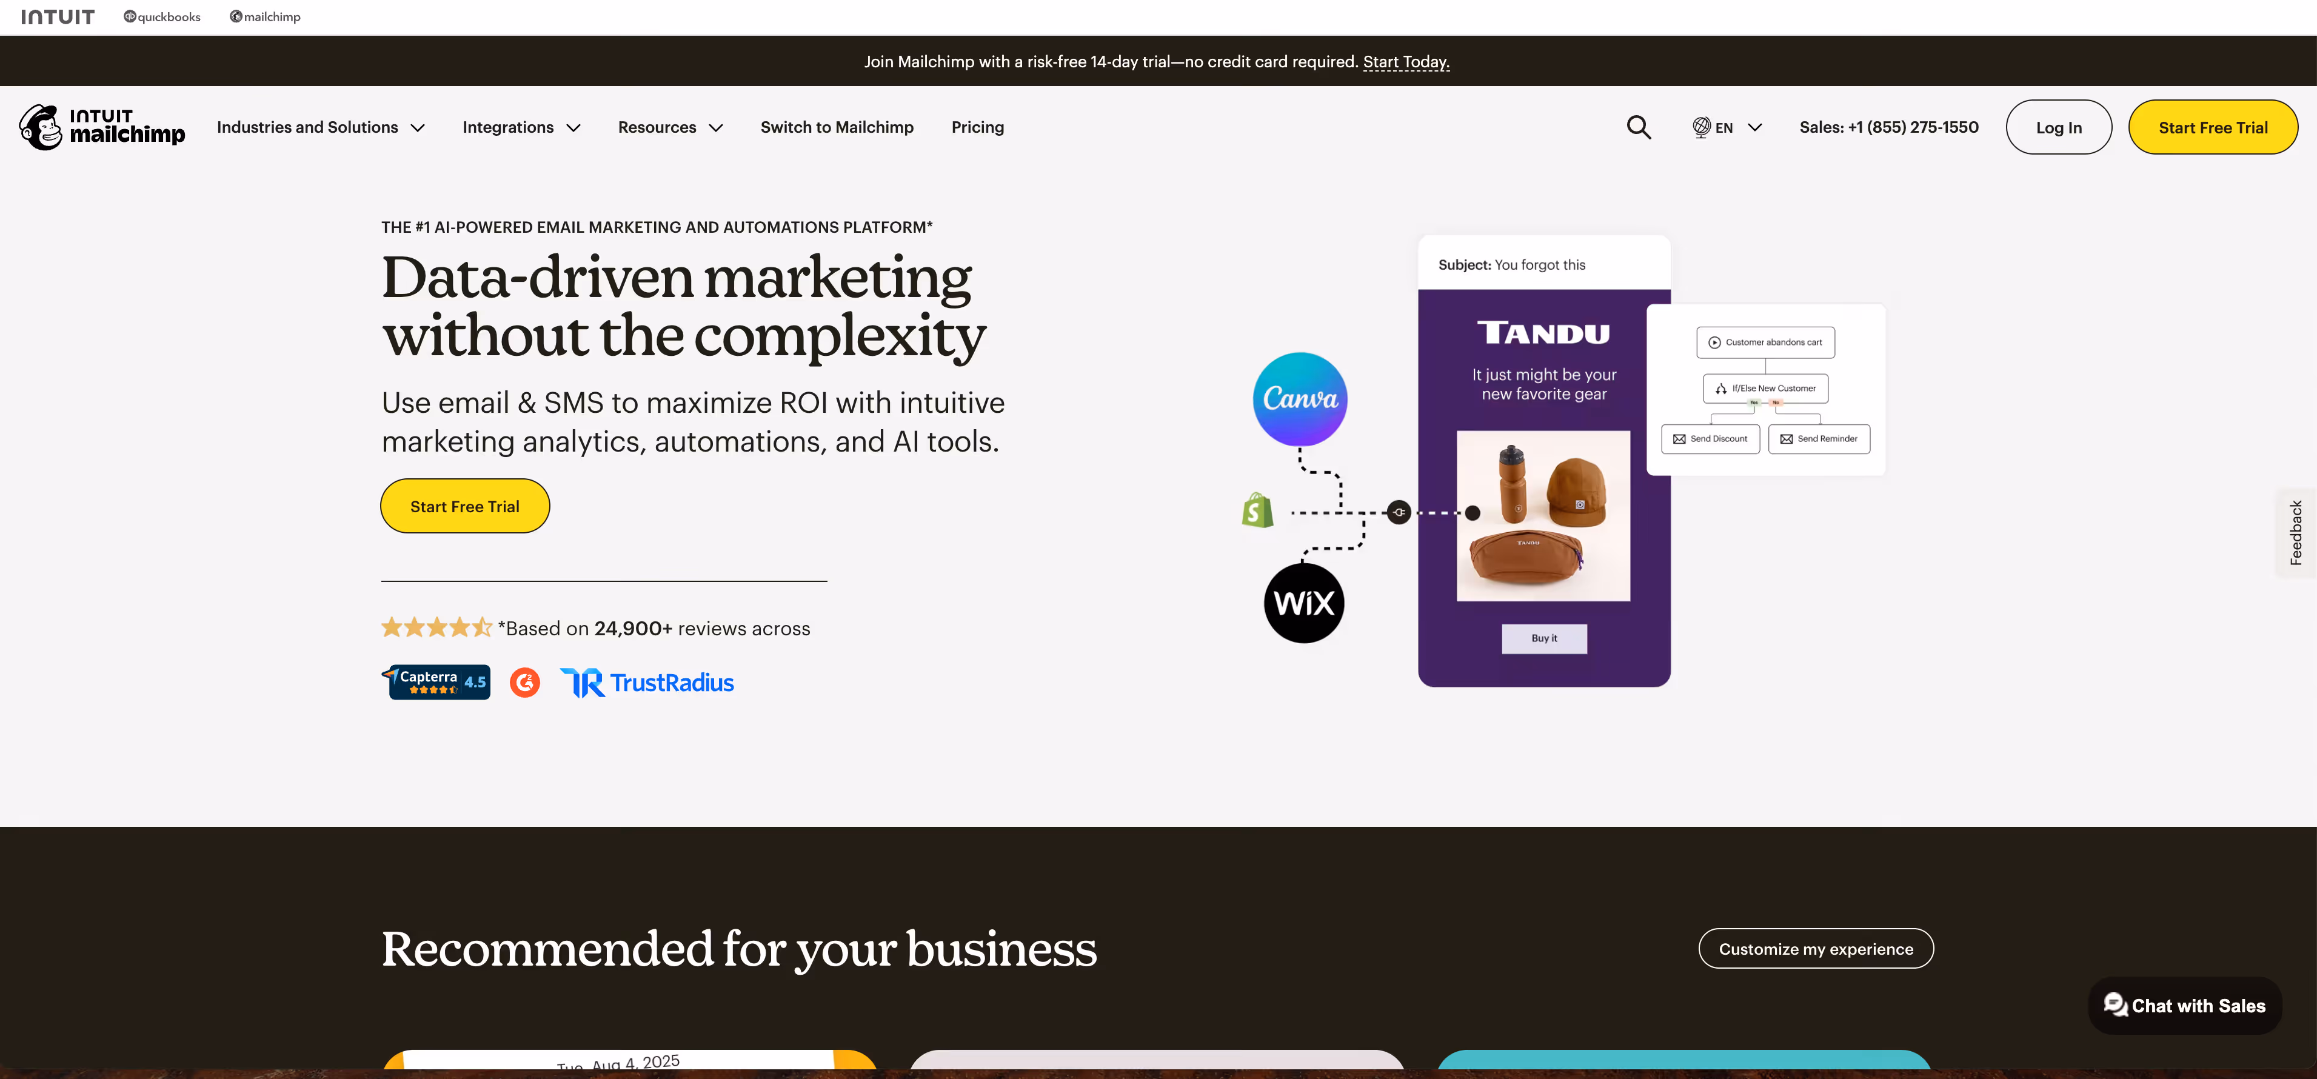
Task: Expand Industries and Solutions menu
Action: tap(320, 128)
